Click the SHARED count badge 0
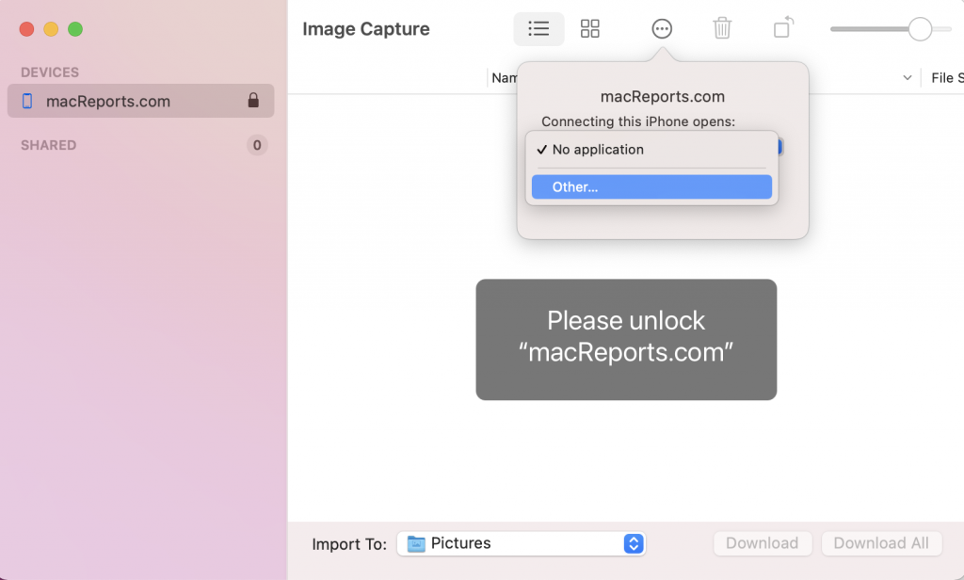 coord(257,145)
